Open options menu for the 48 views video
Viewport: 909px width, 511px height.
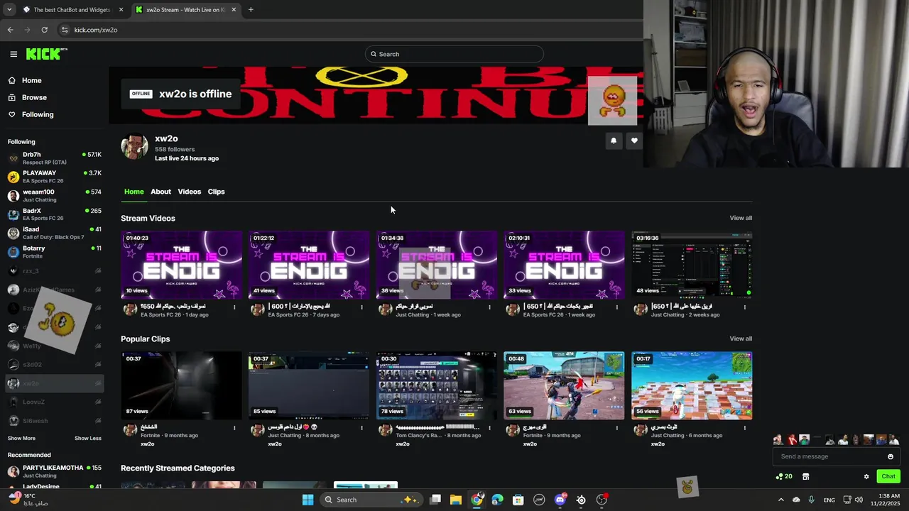[x=744, y=307]
